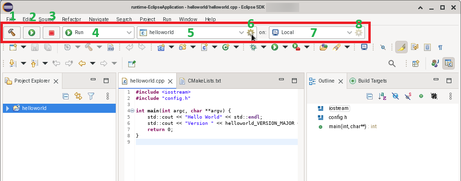Open the File menu
Viewport: 461px width, 181px height.
tap(10, 19)
